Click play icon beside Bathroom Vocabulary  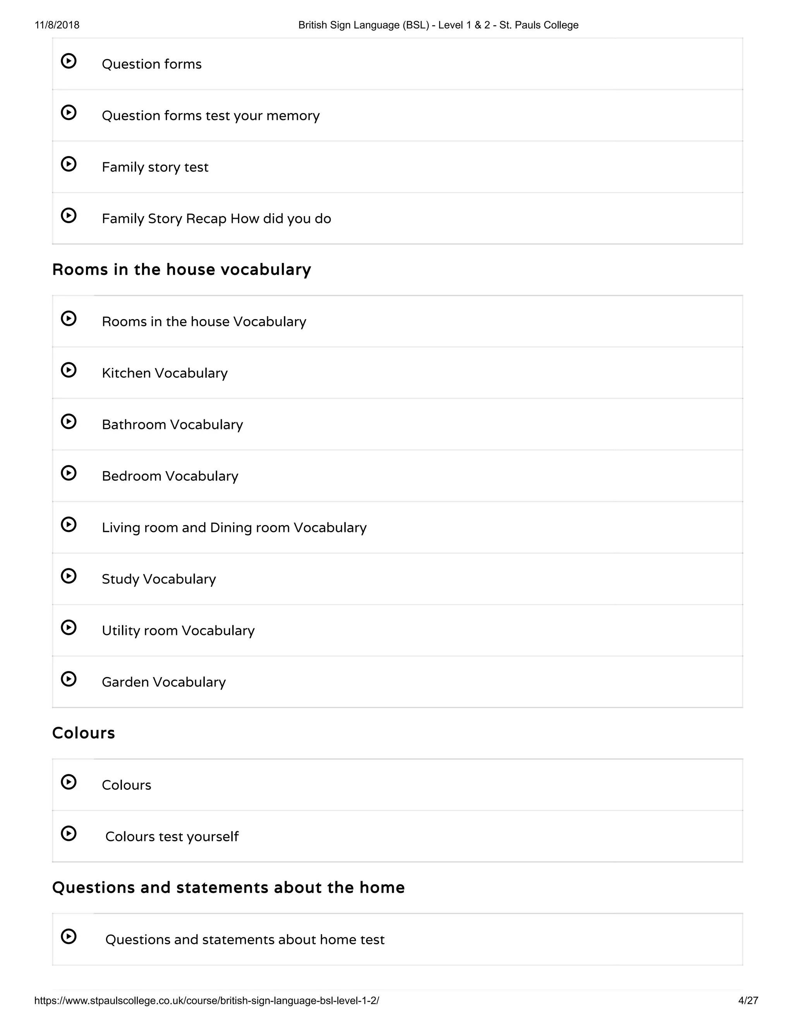tap(69, 421)
